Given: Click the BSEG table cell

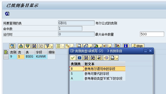Looking at the screenshot, I should (30, 57).
